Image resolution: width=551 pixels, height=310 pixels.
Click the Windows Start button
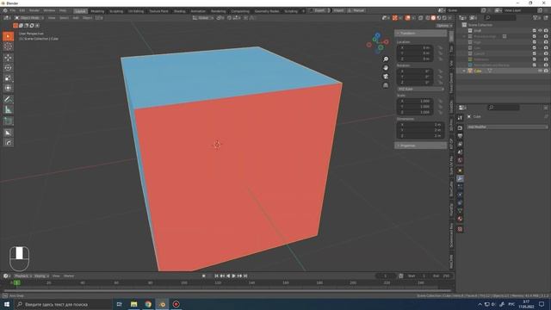(7, 304)
